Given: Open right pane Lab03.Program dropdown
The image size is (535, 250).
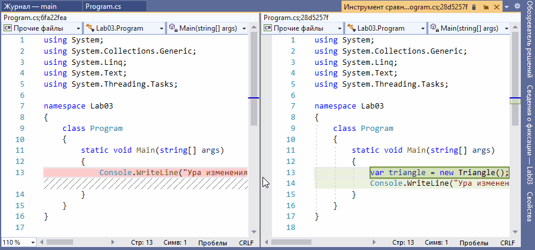Looking at the screenshot, I should pos(386,28).
